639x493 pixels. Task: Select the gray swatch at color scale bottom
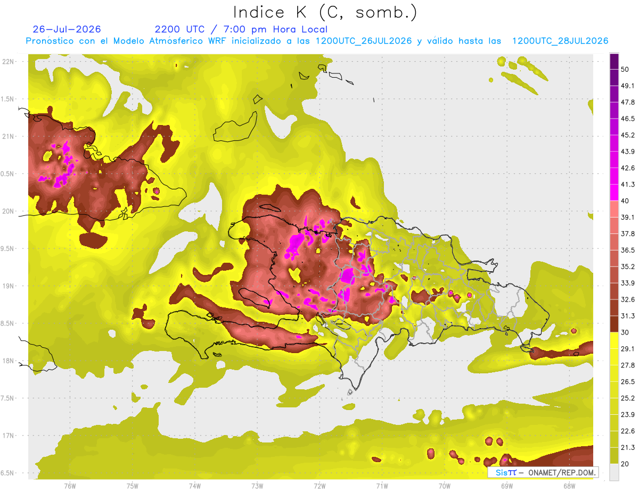point(614,472)
